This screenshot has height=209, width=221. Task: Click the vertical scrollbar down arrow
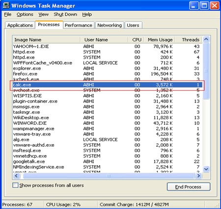tap(206, 169)
